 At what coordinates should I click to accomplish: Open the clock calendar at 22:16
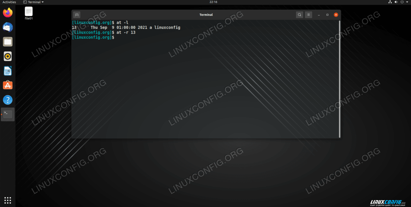[x=213, y=2]
